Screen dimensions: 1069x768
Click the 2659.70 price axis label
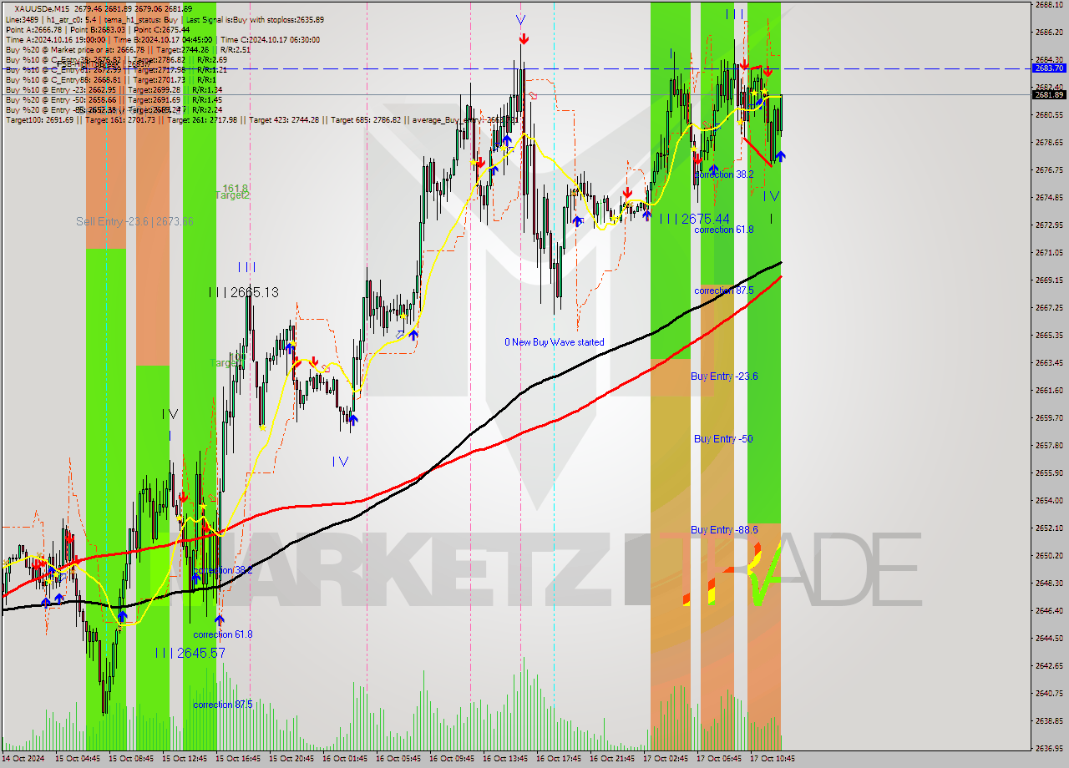coord(1049,417)
